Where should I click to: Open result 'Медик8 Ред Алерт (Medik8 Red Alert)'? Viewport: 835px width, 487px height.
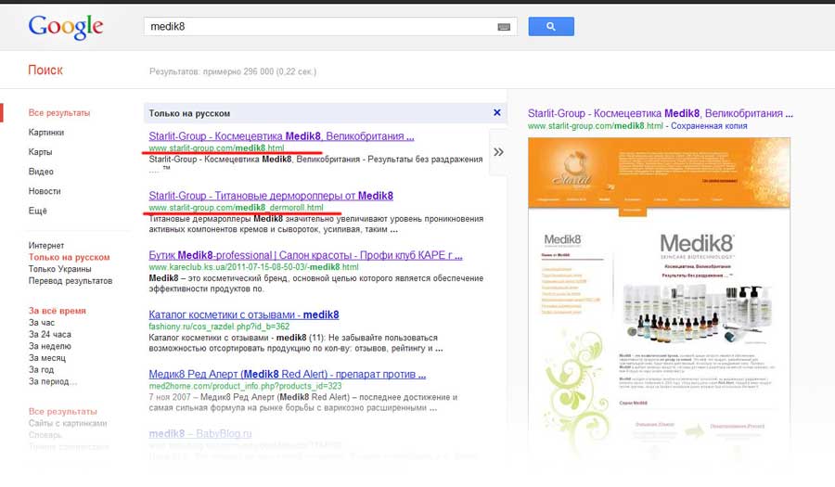coord(287,374)
